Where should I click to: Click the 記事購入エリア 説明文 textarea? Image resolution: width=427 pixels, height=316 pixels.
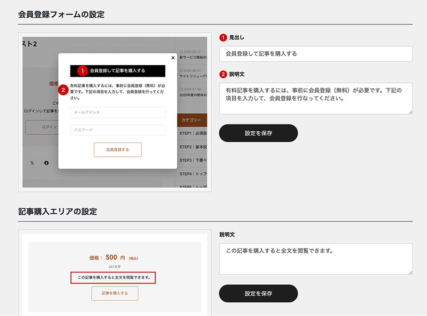(316, 259)
